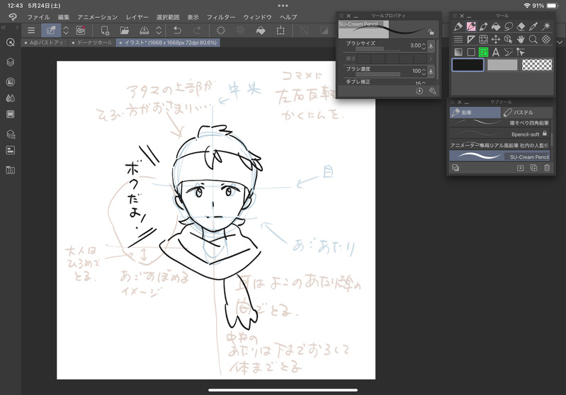
Task: Select the Eraser tool in tool palette
Action: [x=521, y=27]
